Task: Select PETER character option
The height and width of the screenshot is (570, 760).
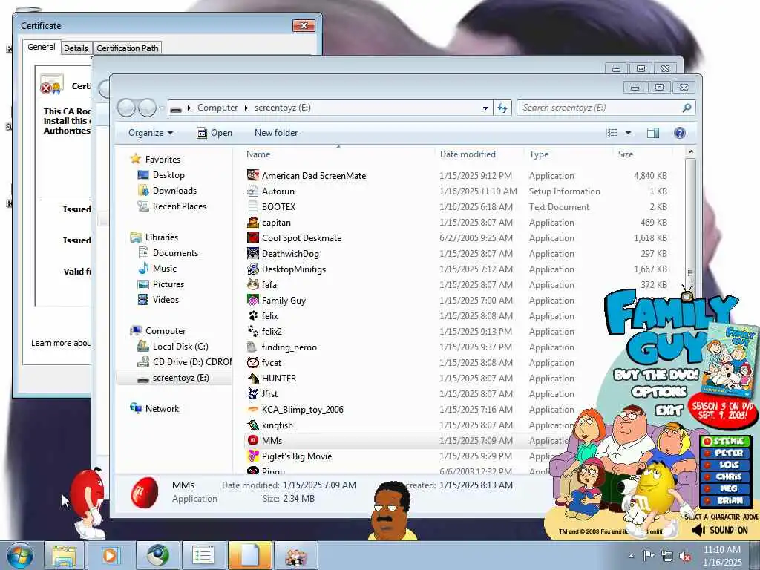Action: 725,453
